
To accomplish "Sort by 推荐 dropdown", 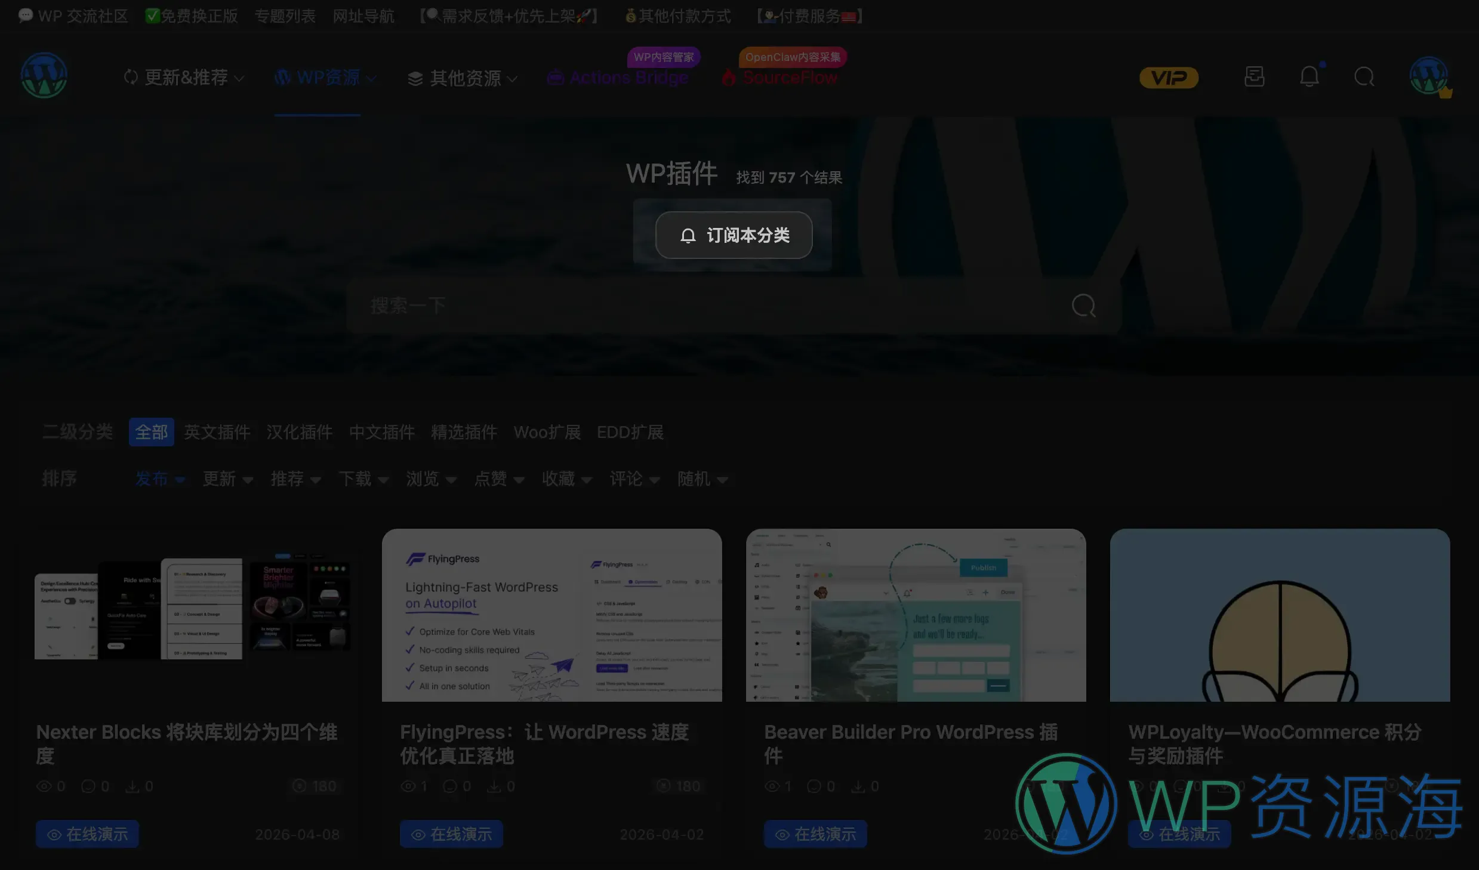I will click(297, 479).
